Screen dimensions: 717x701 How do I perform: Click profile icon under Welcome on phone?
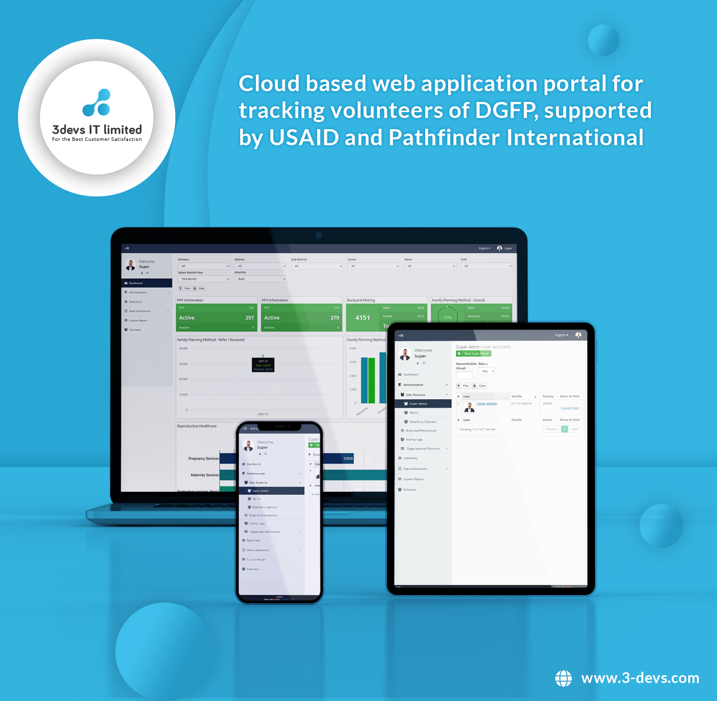[x=260, y=453]
